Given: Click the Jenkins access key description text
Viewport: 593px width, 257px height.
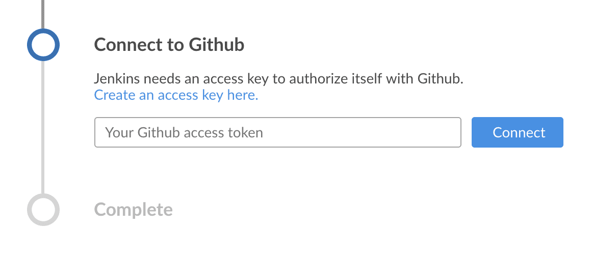Looking at the screenshot, I should [x=278, y=79].
